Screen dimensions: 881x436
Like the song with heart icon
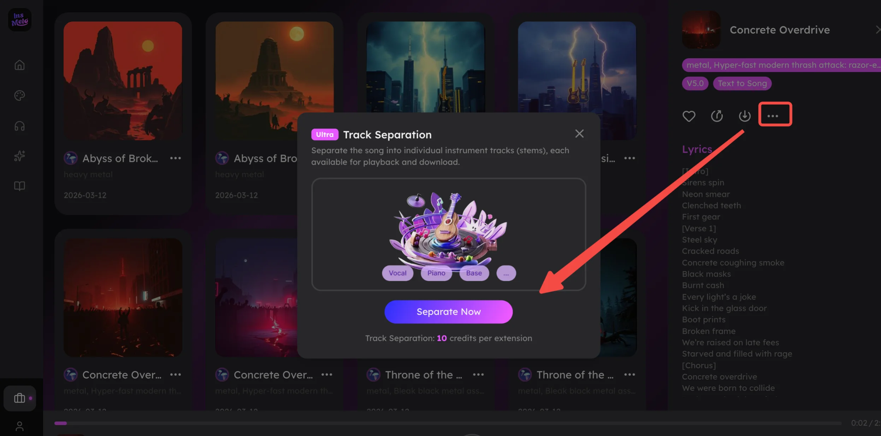pyautogui.click(x=688, y=116)
